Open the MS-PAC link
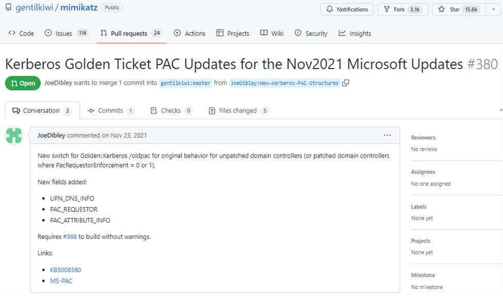Viewport: 503px width, 296px height. tap(61, 281)
